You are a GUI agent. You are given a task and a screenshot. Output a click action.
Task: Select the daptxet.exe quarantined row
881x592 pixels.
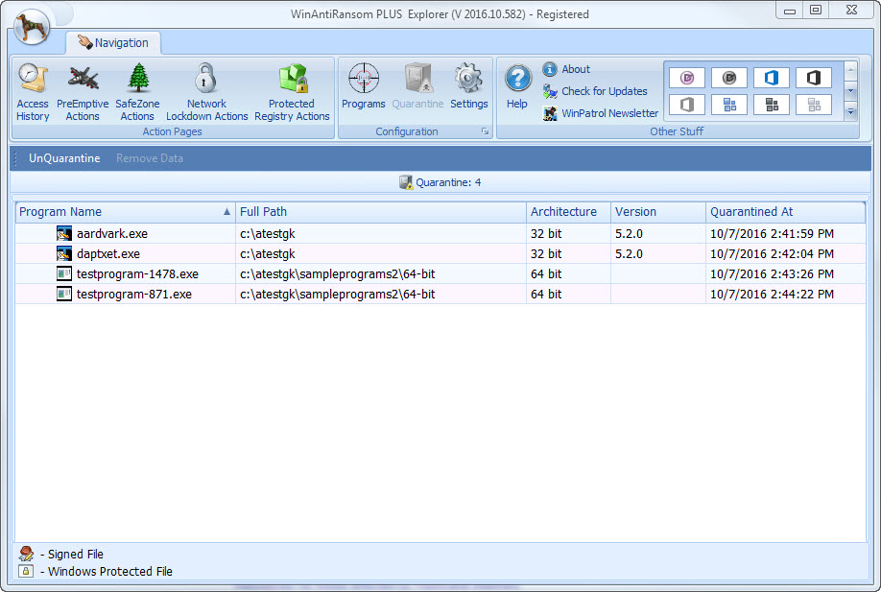point(104,253)
